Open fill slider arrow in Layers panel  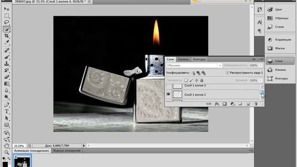(261, 80)
